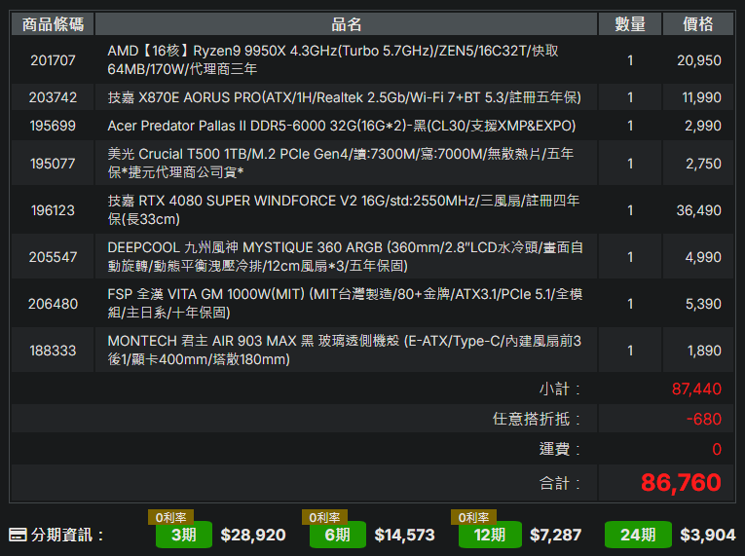Click the price 4,990
745x556 pixels.
pos(703,257)
